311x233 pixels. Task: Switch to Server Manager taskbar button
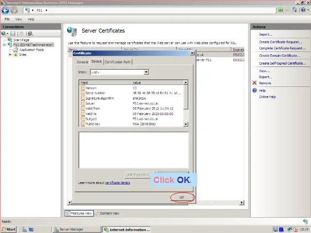coord(76,230)
